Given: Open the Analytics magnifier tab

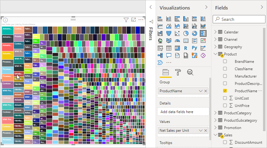Looking at the screenshot, I should tap(190, 72).
